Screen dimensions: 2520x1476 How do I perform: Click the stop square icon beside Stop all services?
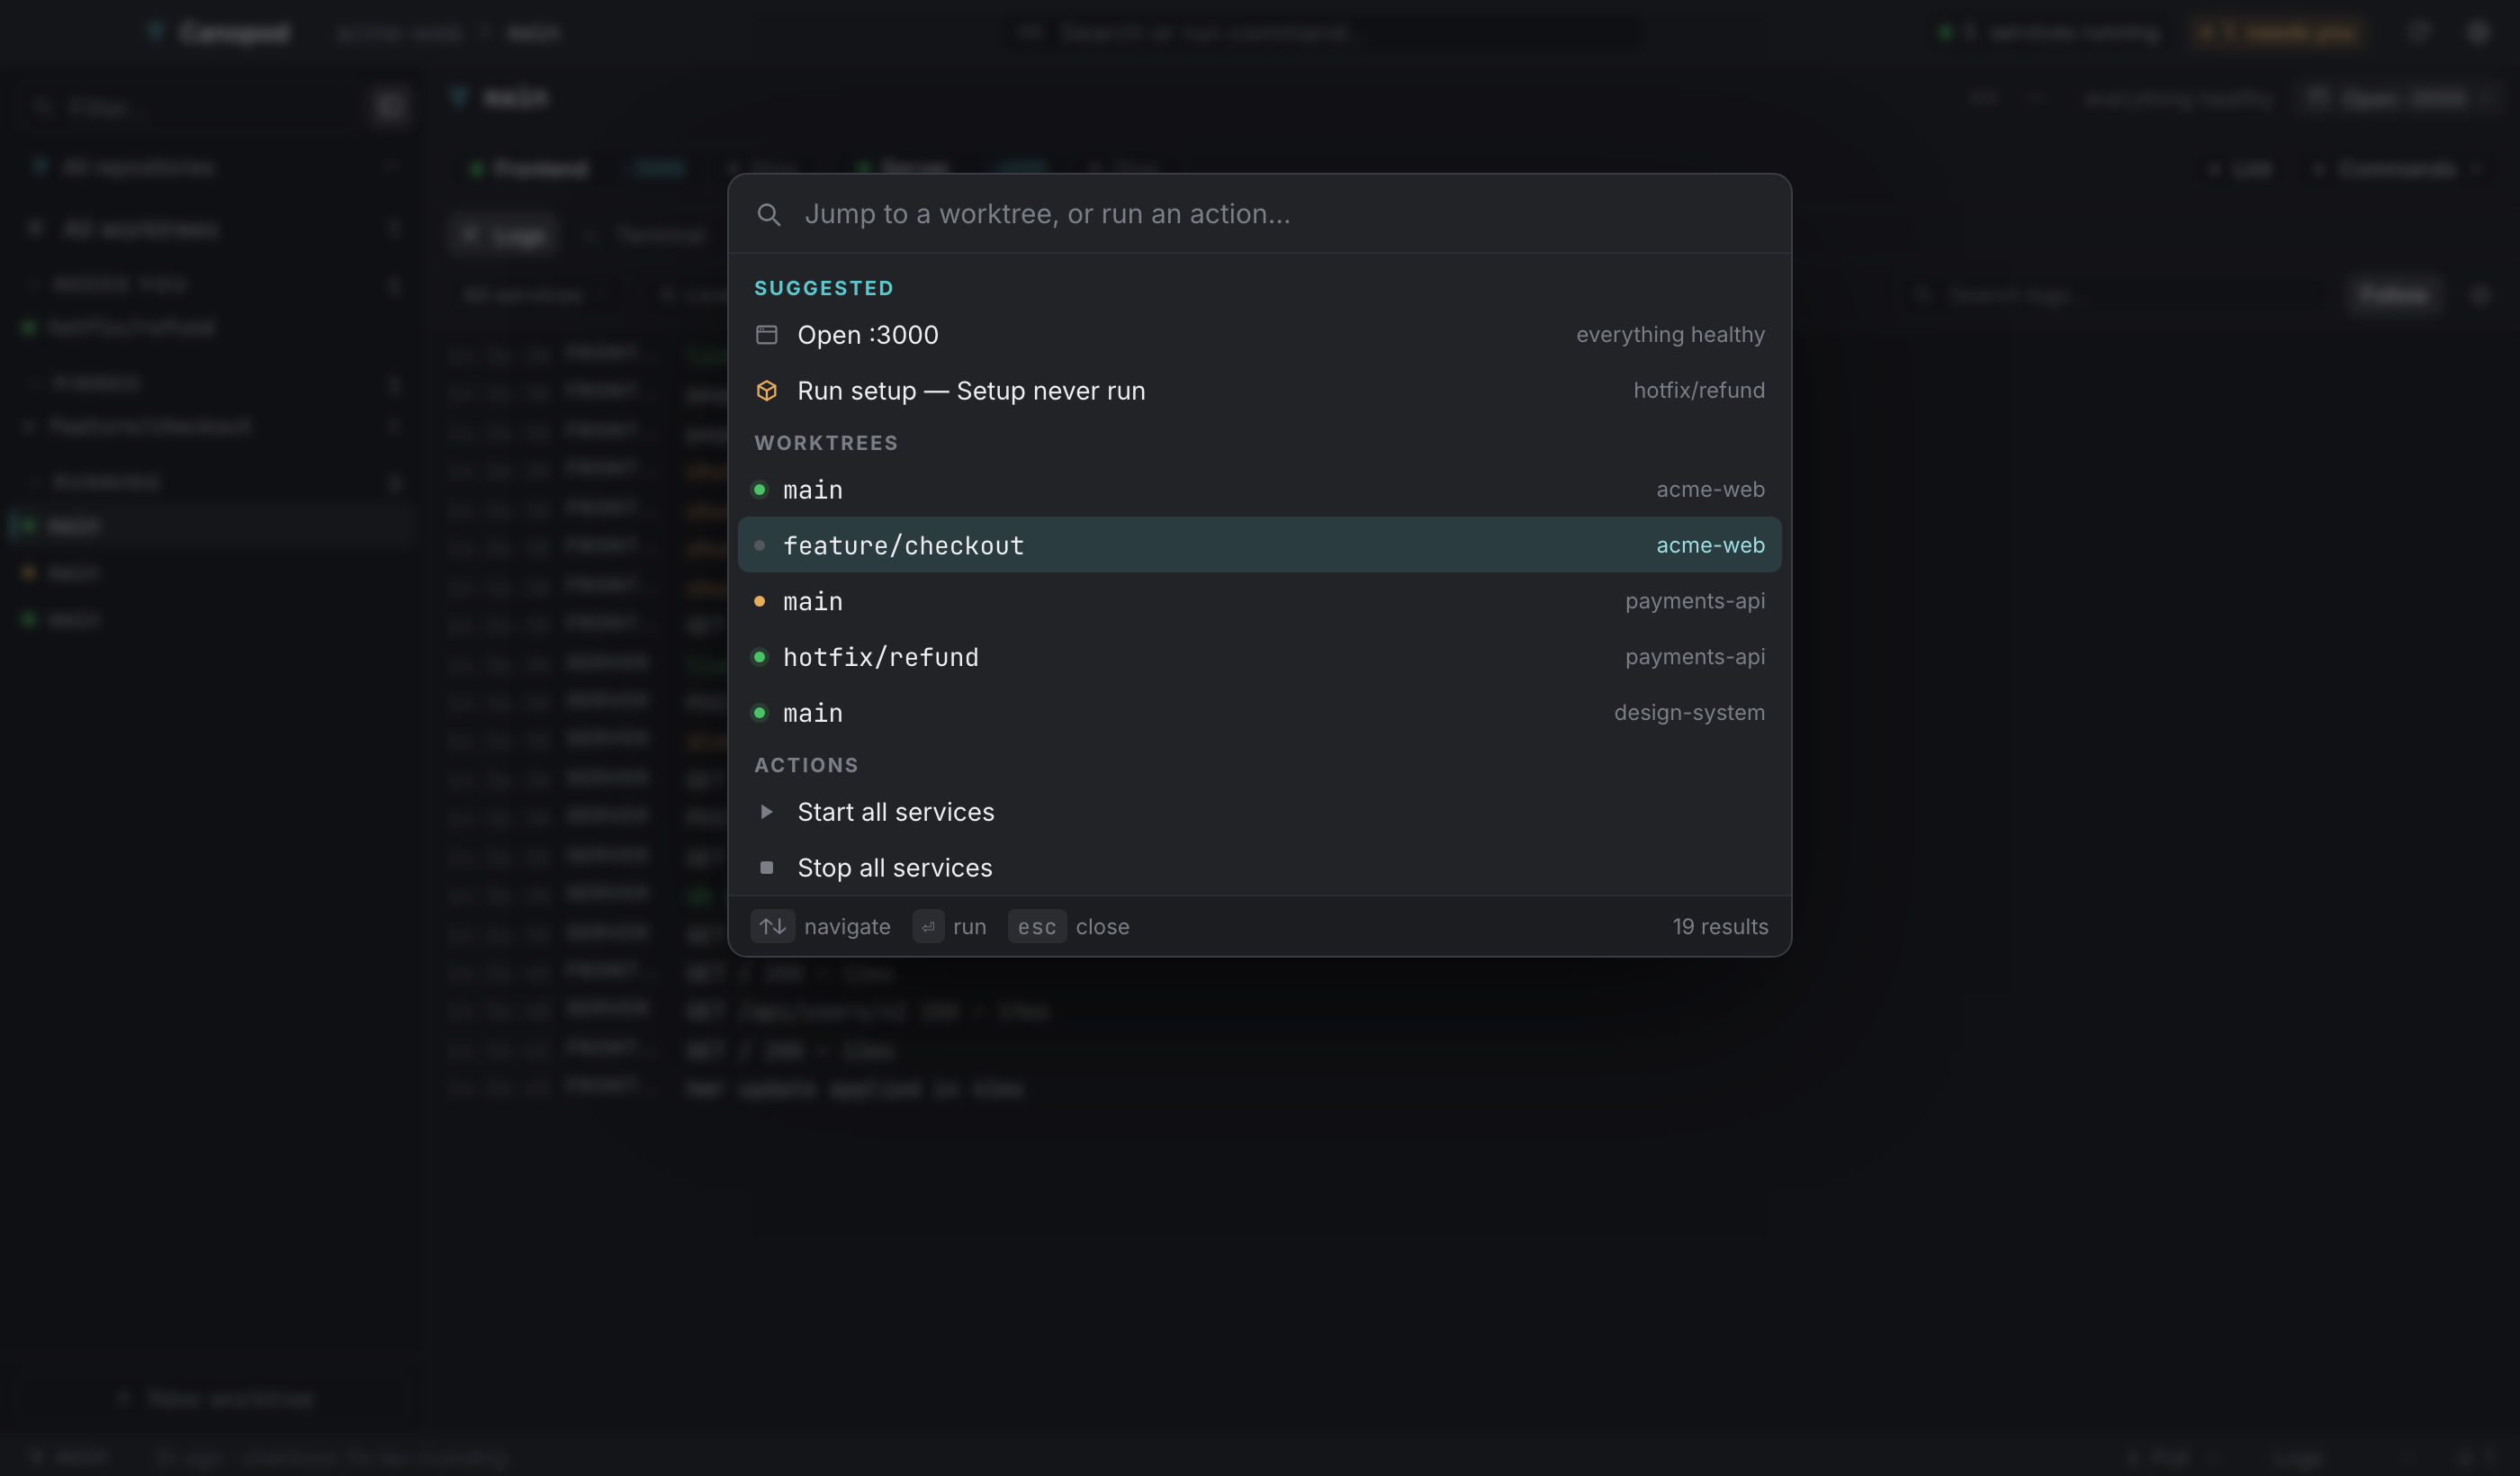coord(766,868)
